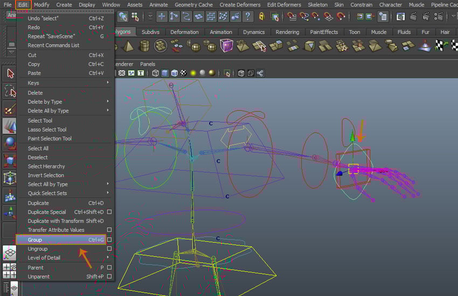Screen dimensions: 458x296
Task: Activate the Lasso select tool icon
Action: pyautogui.click(x=10, y=90)
